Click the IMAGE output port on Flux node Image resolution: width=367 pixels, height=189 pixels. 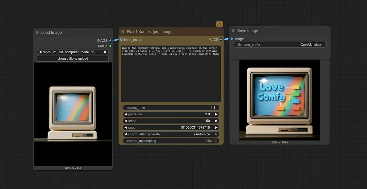pyautogui.click(x=222, y=40)
